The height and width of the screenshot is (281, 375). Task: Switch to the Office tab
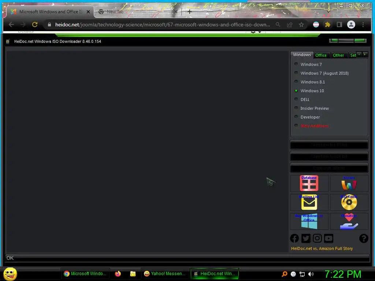pos(321,55)
